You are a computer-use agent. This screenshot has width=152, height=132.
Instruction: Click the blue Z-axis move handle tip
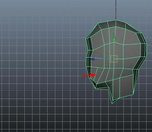click(93, 59)
